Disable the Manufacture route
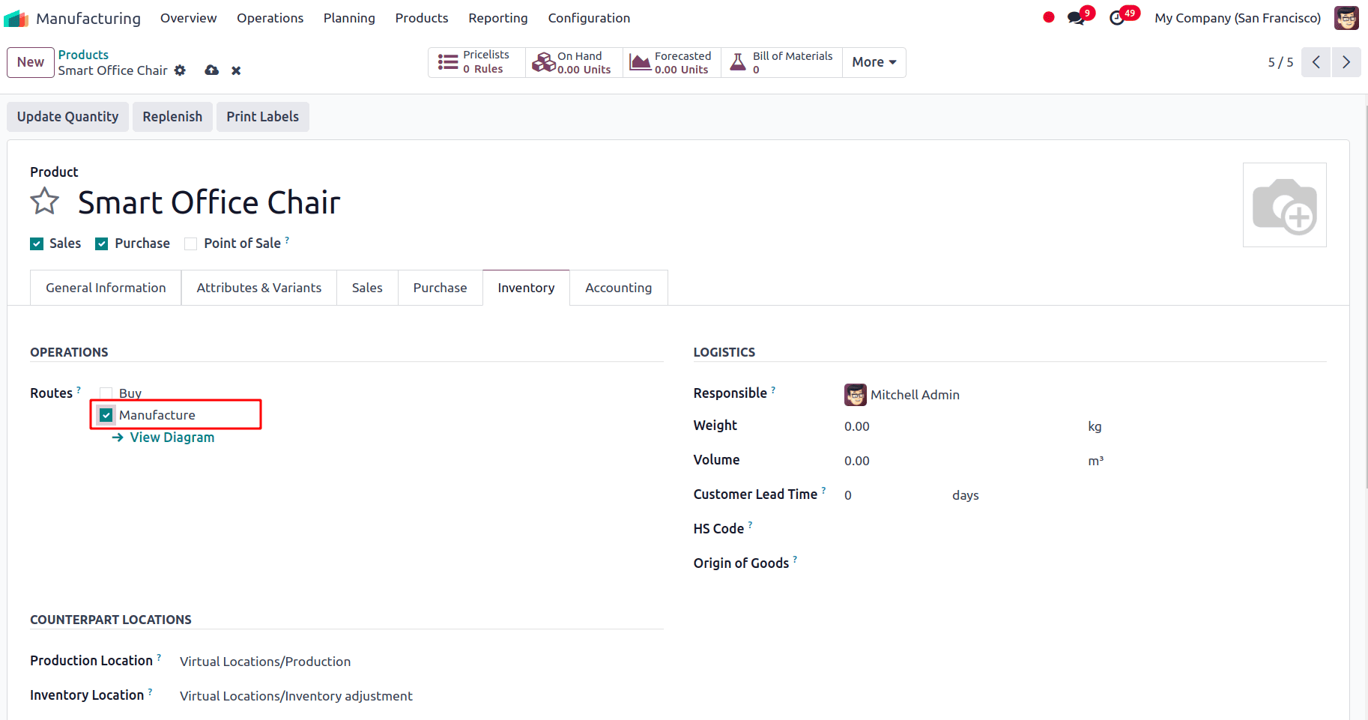The width and height of the screenshot is (1368, 720). 106,414
